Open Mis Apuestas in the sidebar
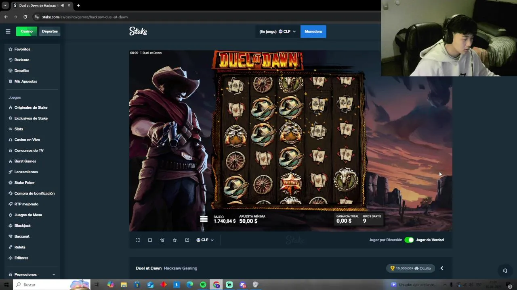This screenshot has height=290, width=517. tap(26, 81)
